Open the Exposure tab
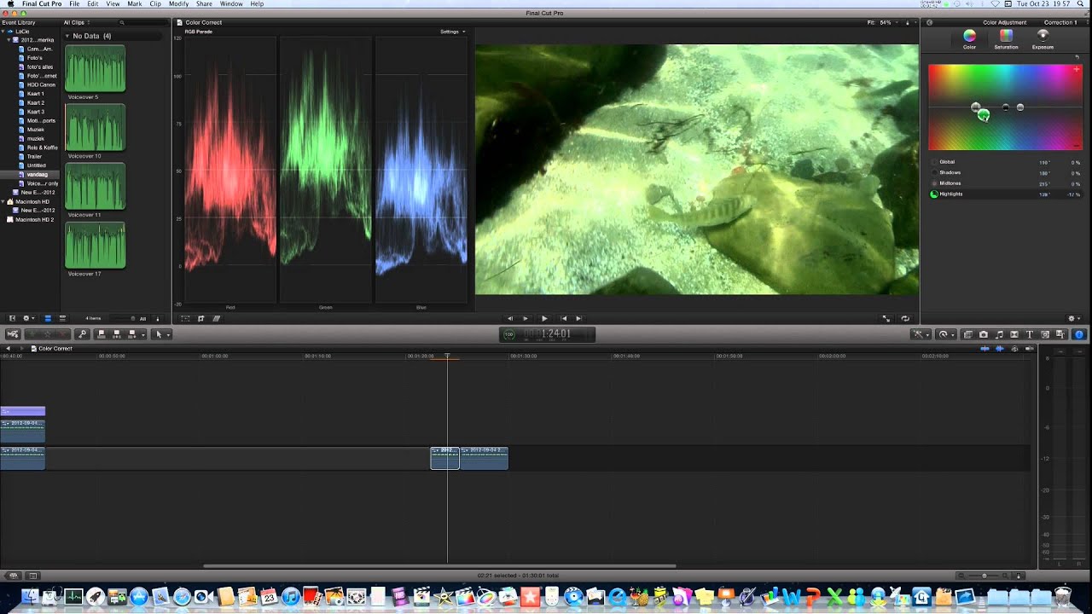This screenshot has height=614, width=1092. click(x=1043, y=38)
